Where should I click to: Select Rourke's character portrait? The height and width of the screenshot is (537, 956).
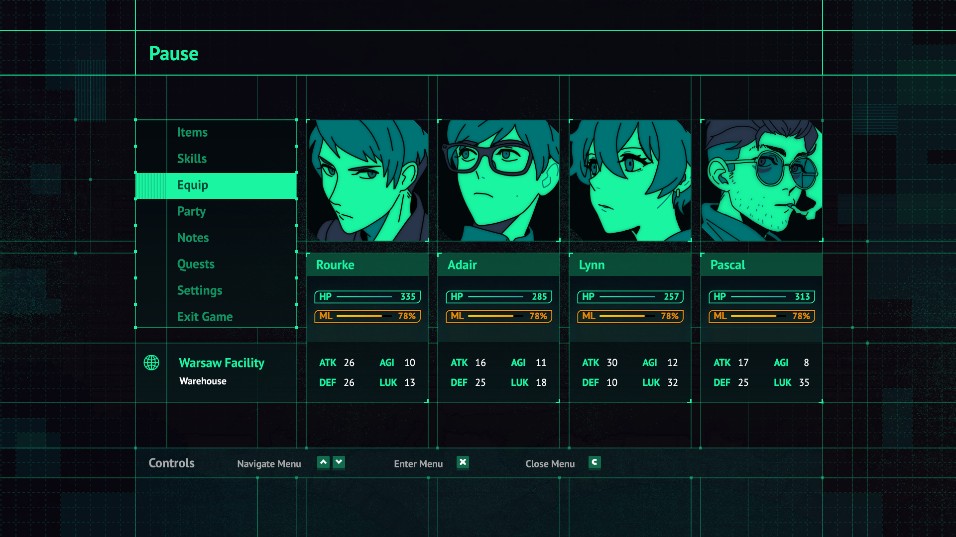click(x=367, y=180)
